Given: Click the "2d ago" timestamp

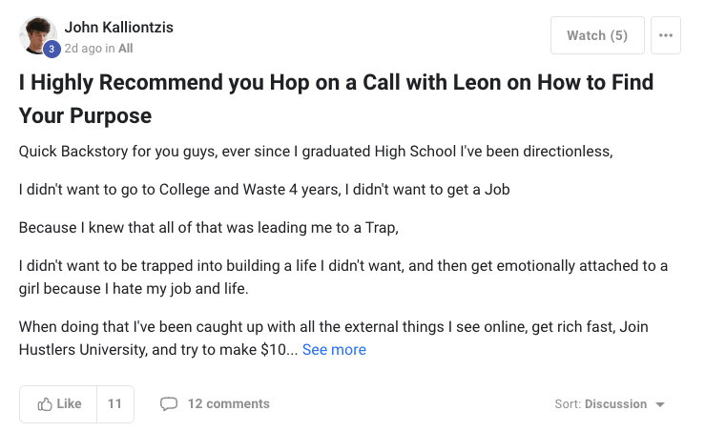Looking at the screenshot, I should 83,48.
